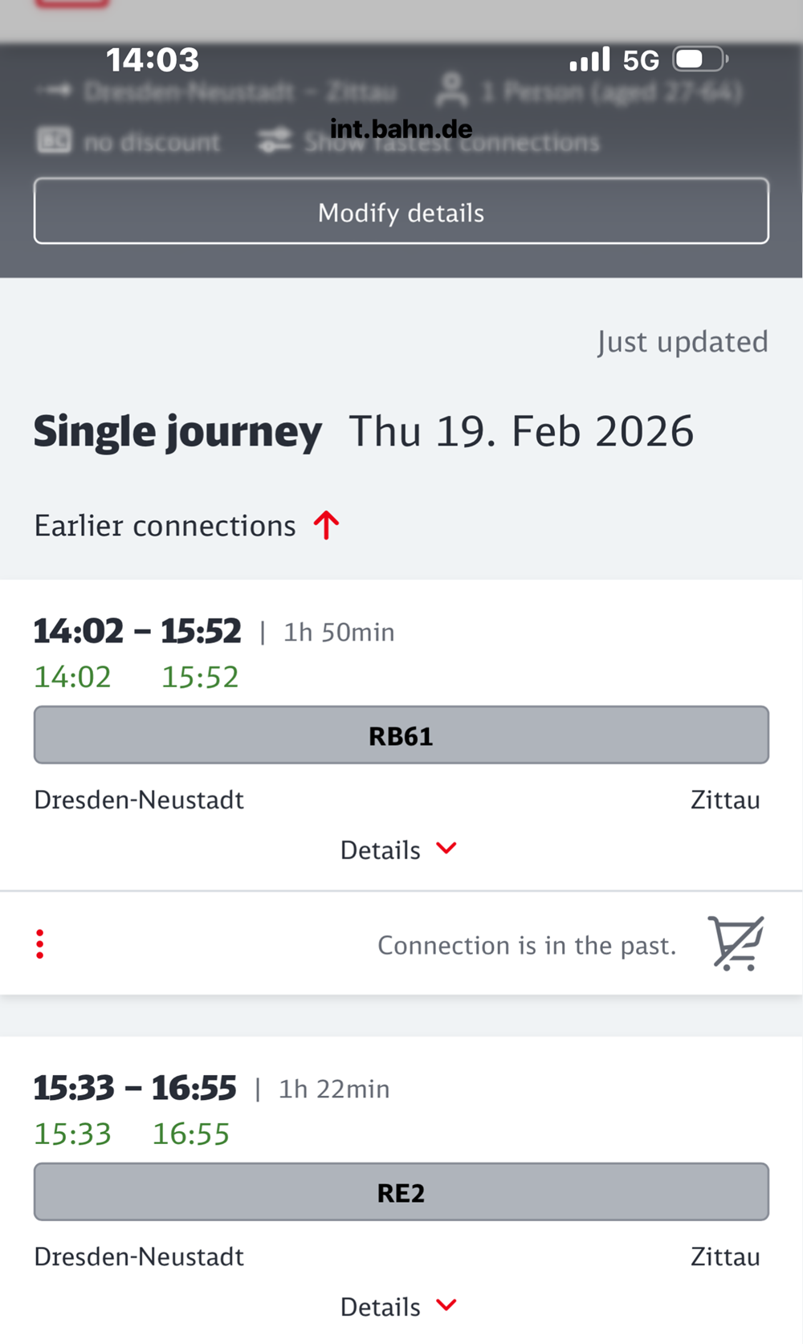Tap the person icon in the header
The width and height of the screenshot is (803, 1344).
click(451, 91)
